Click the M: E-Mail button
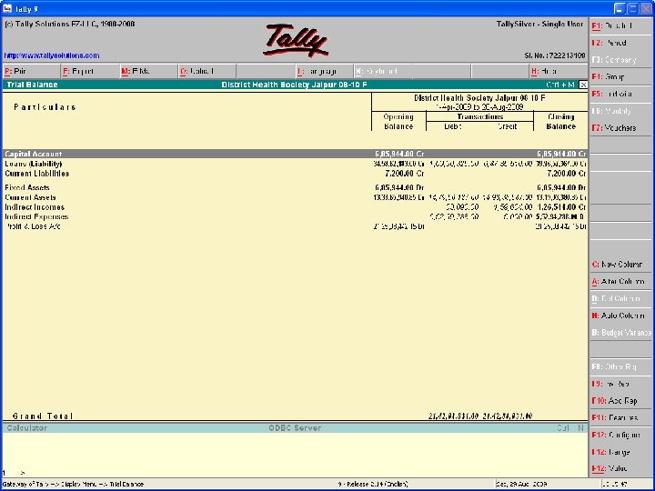The height and width of the screenshot is (491, 655). pos(148,72)
